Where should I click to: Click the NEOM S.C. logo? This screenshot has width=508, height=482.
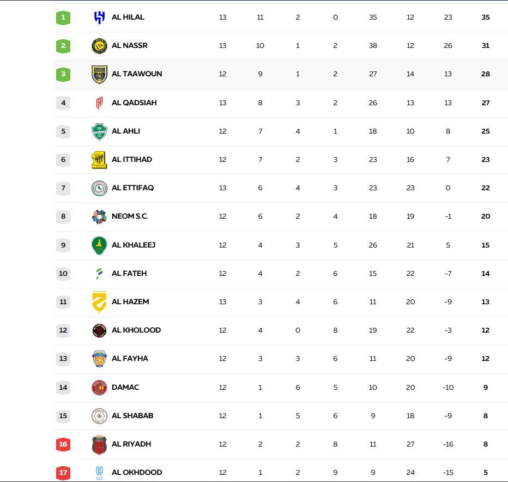pyautogui.click(x=99, y=216)
